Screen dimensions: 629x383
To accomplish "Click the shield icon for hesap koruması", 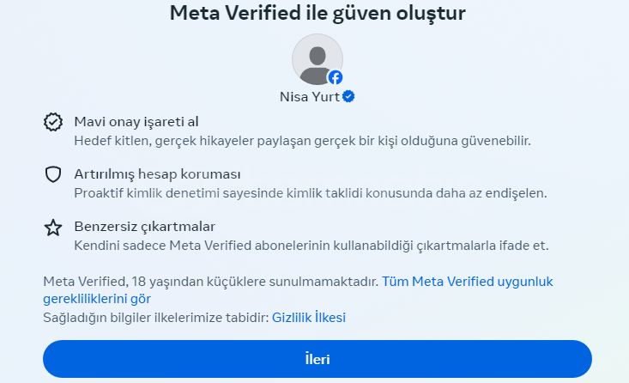I will pyautogui.click(x=53, y=174).
